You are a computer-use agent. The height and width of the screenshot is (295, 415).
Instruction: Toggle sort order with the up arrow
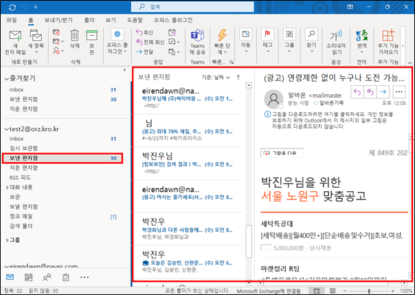tap(238, 77)
